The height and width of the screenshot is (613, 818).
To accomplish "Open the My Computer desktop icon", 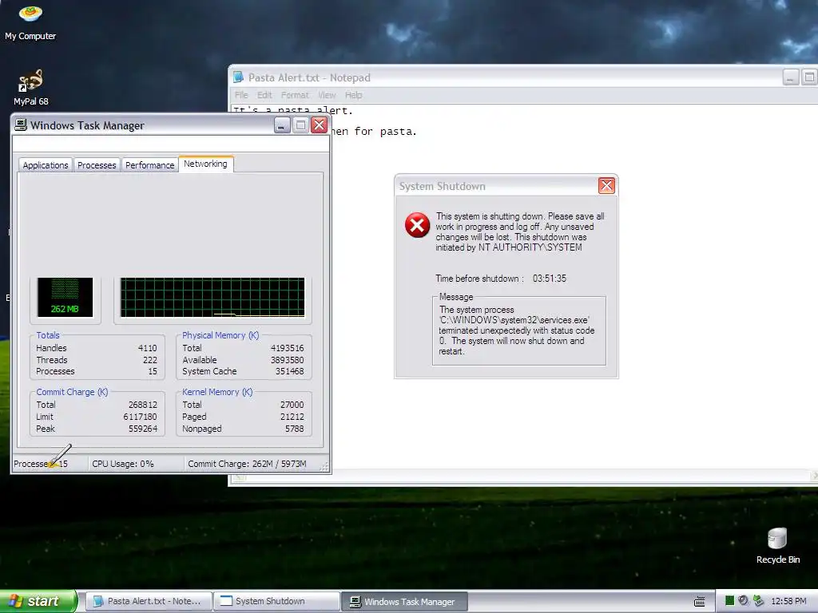I will tap(30, 22).
